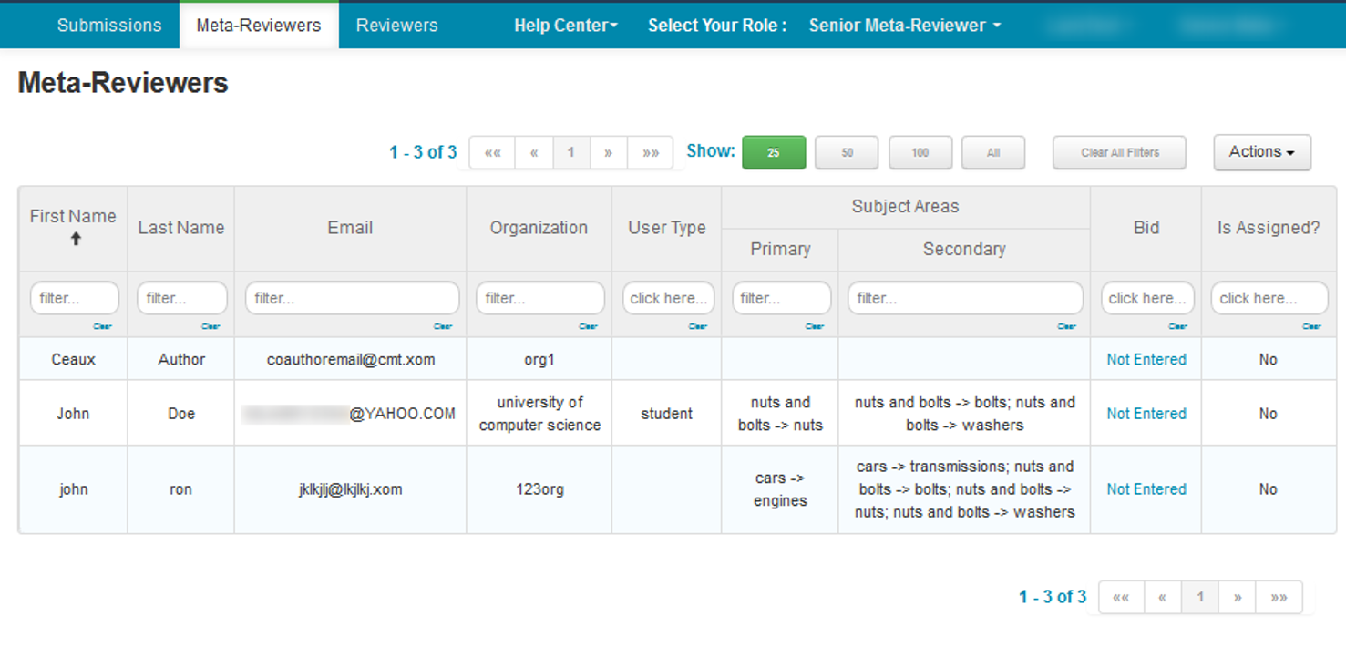The width and height of the screenshot is (1346, 647).
Task: Open the Is Assigned? filter dropdown
Action: pos(1269,298)
